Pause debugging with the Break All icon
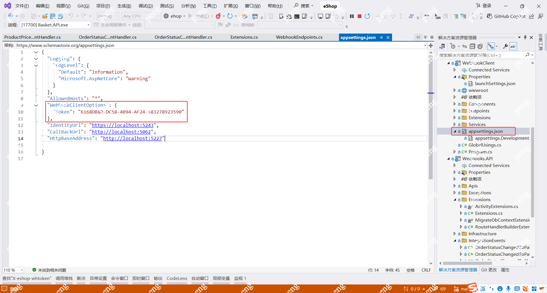 click(x=352, y=16)
